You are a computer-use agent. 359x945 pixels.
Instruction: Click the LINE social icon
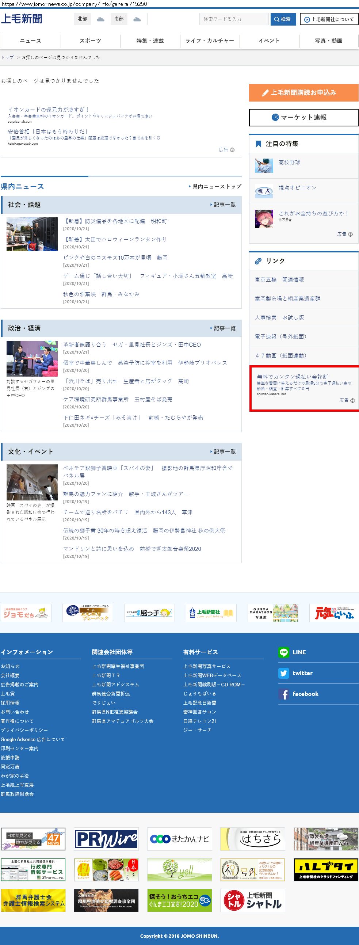(283, 652)
